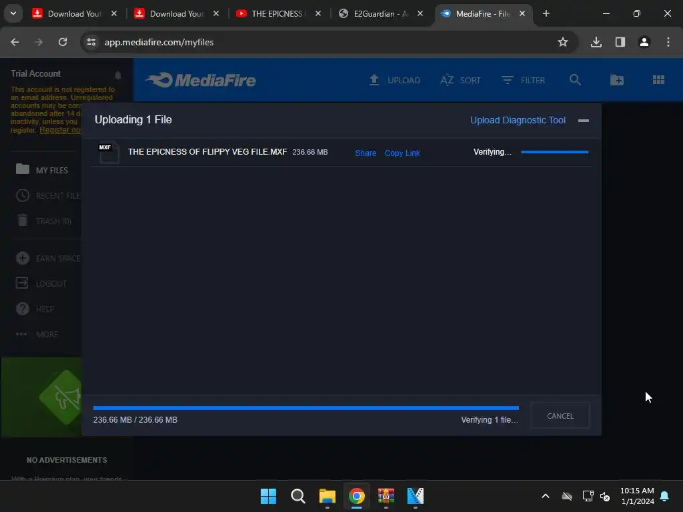Open File Explorer from the taskbar
The image size is (683, 512).
(327, 496)
